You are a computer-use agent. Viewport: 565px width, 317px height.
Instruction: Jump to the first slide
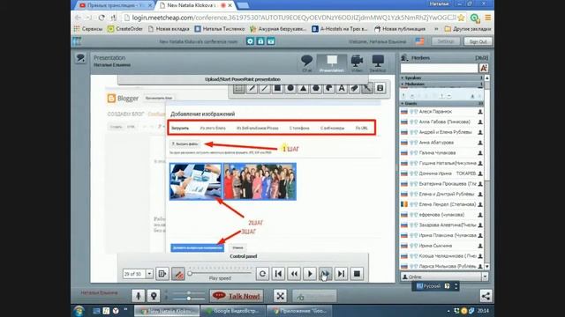278,274
